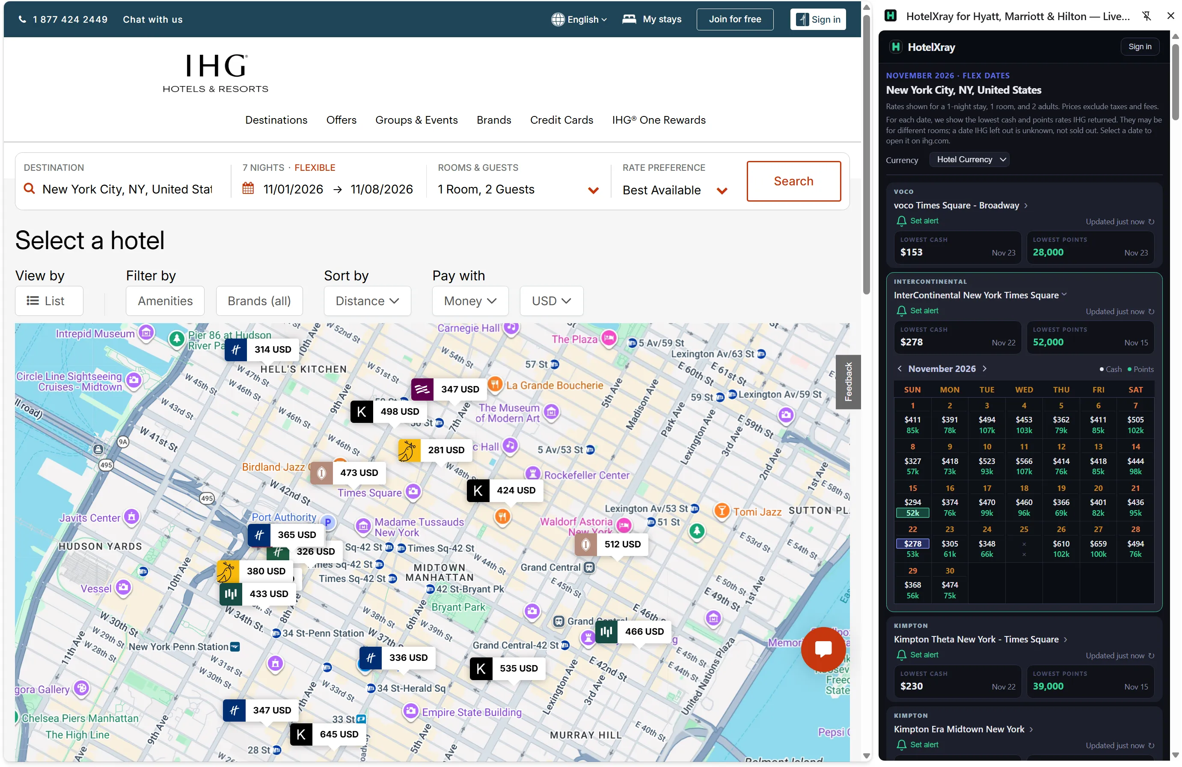Open the Sort by Distance dropdown
The image size is (1182, 767).
coord(367,301)
